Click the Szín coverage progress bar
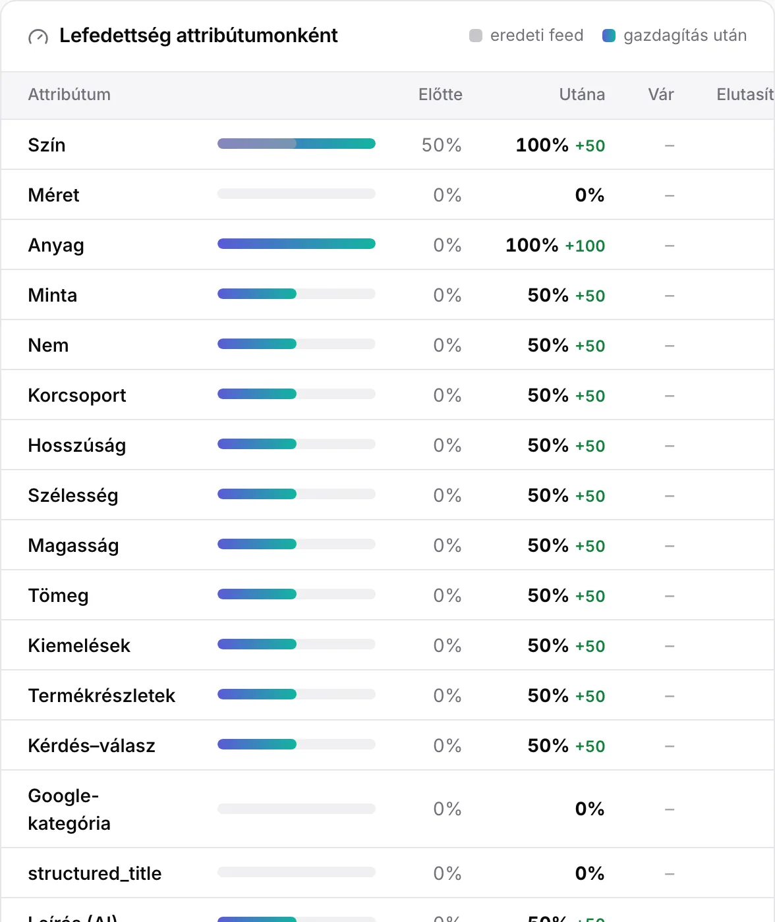Viewport: 775px width, 922px height. tap(297, 144)
